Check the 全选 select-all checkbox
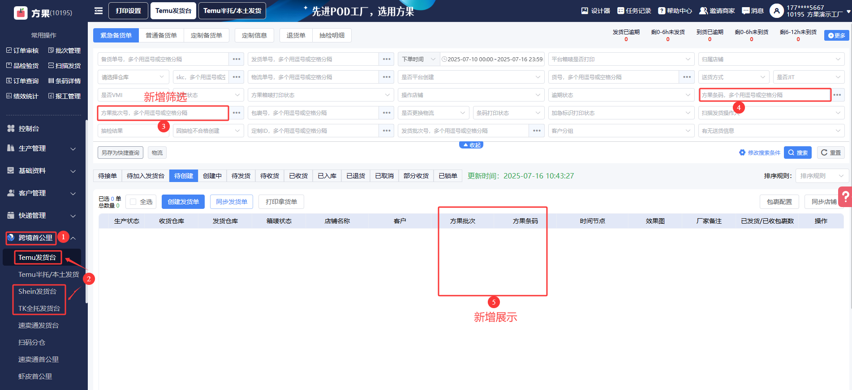852x390 pixels. [x=133, y=202]
